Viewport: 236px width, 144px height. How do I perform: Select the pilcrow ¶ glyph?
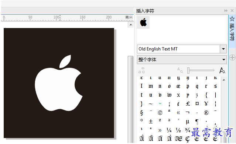(x=197, y=122)
